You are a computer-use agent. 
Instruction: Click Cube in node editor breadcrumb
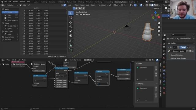7,64
